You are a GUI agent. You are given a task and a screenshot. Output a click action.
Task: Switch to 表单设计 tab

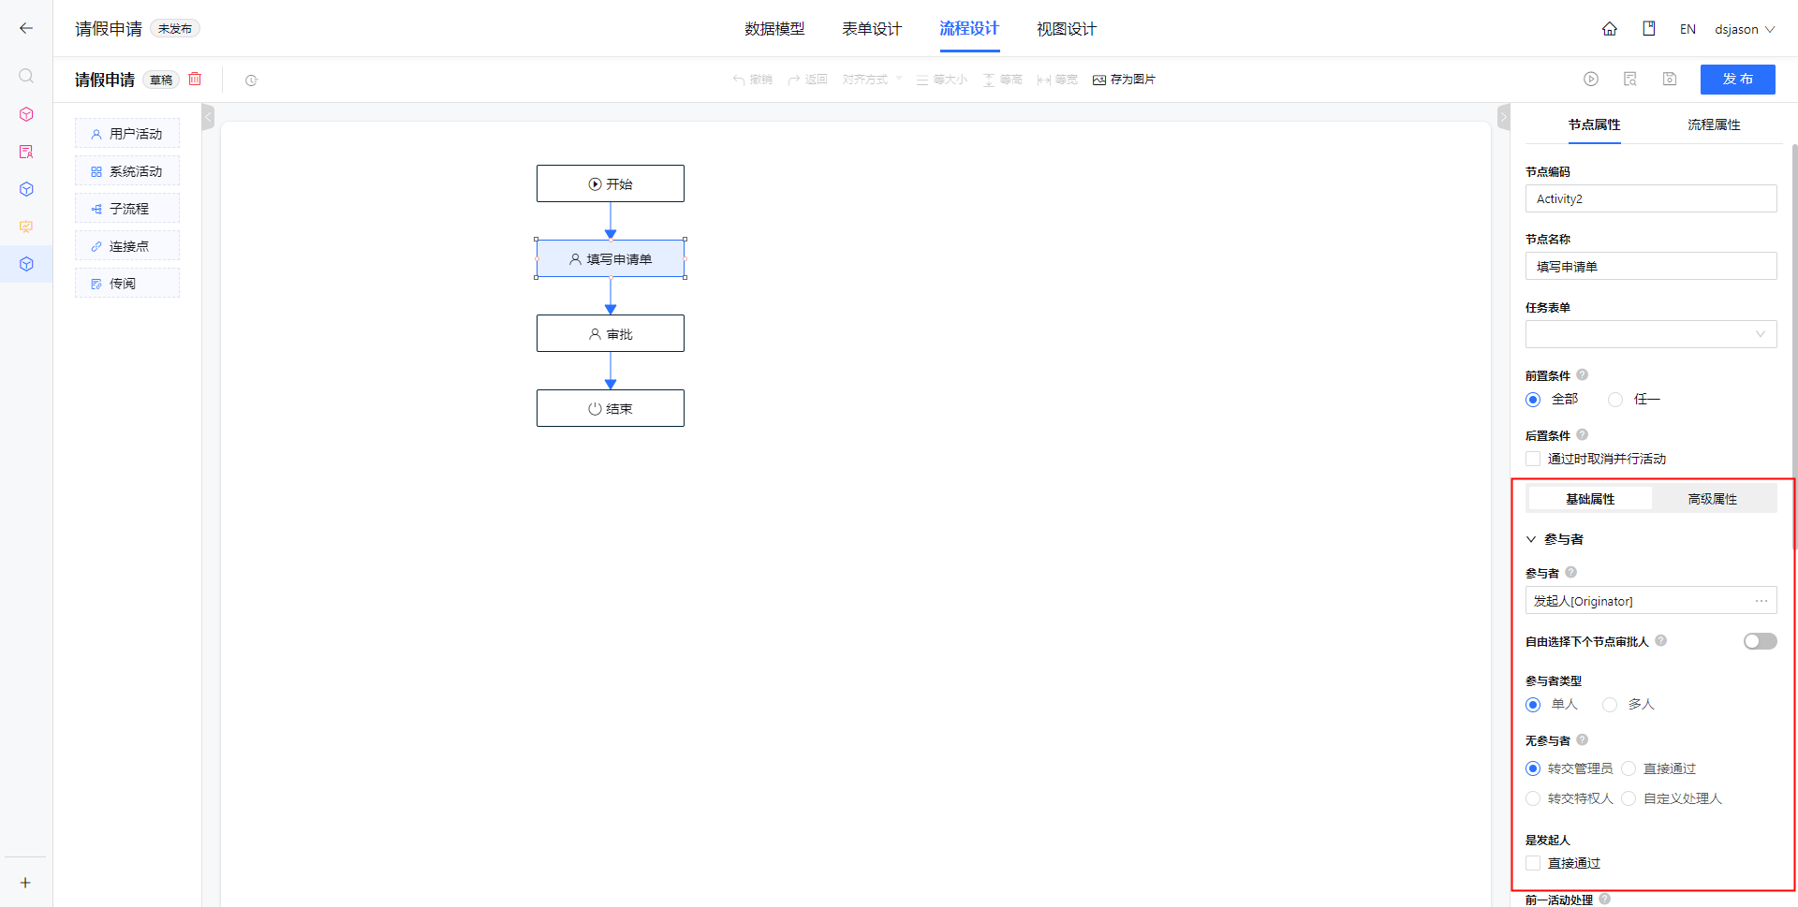tap(872, 29)
